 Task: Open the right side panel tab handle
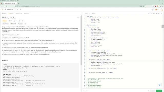point(163,26)
